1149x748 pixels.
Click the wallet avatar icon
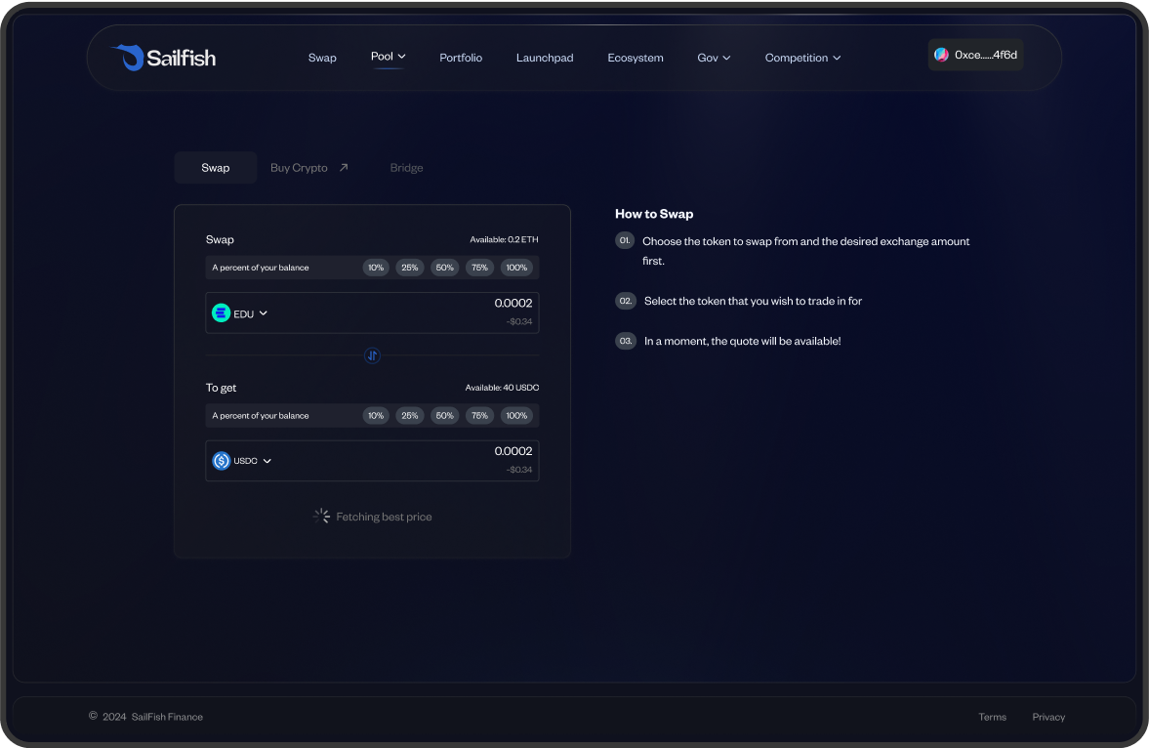[x=941, y=55]
